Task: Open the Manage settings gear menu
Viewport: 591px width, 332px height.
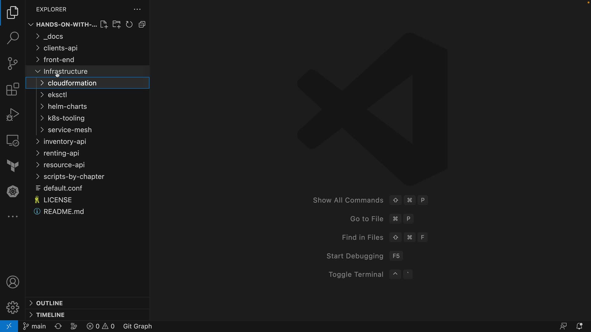Action: click(13, 307)
